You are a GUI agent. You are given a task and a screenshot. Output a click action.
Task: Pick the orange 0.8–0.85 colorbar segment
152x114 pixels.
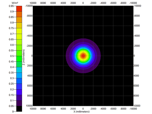[19, 20]
